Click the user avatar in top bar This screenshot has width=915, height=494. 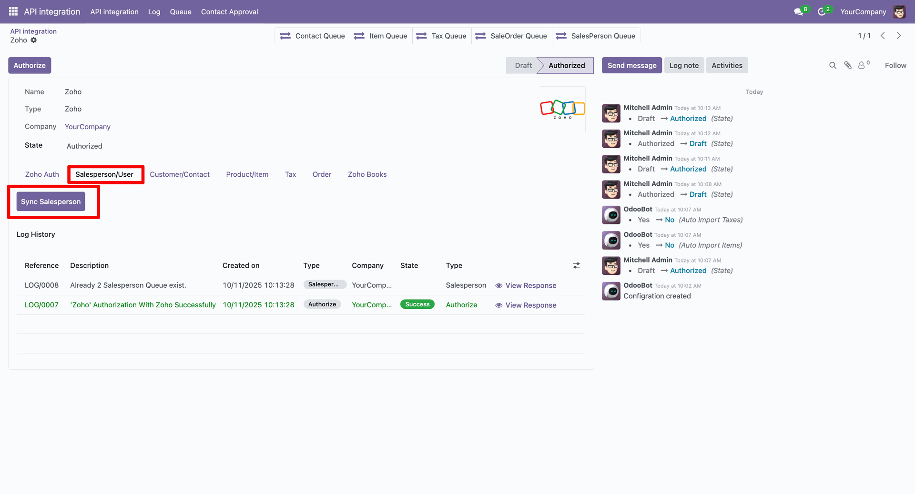899,12
